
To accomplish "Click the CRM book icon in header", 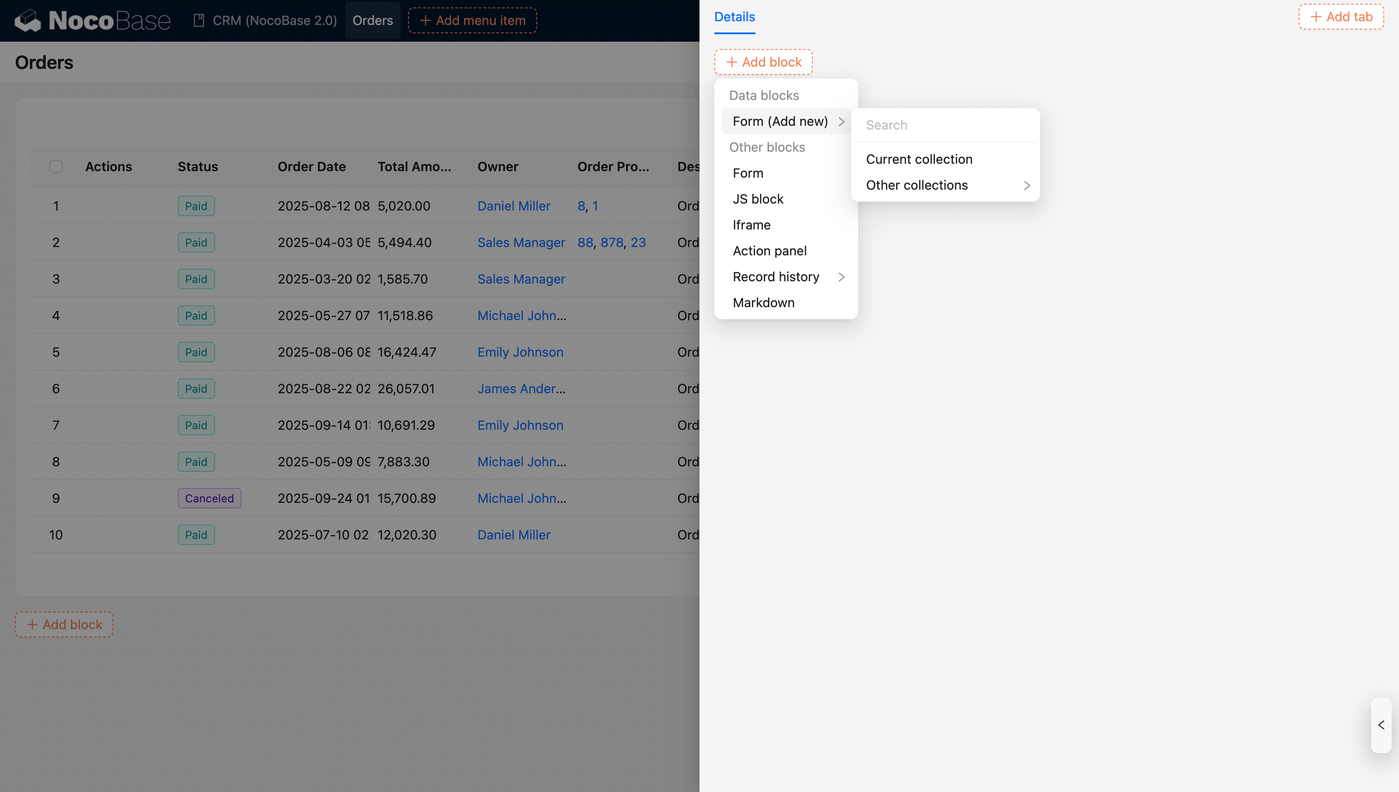I will point(199,21).
